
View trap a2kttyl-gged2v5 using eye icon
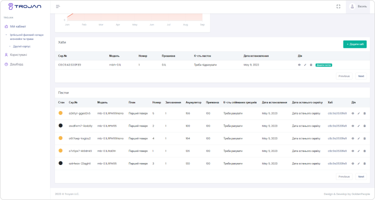pyautogui.click(x=352, y=113)
